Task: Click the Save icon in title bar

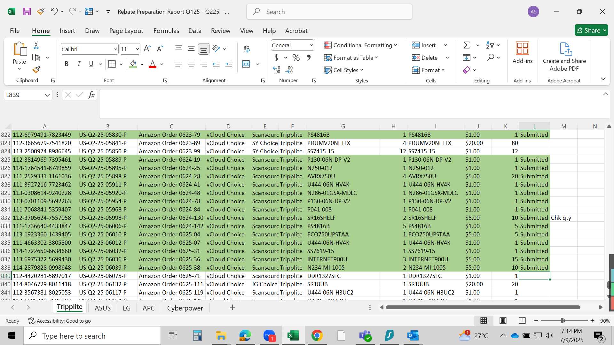Action: coord(27,12)
